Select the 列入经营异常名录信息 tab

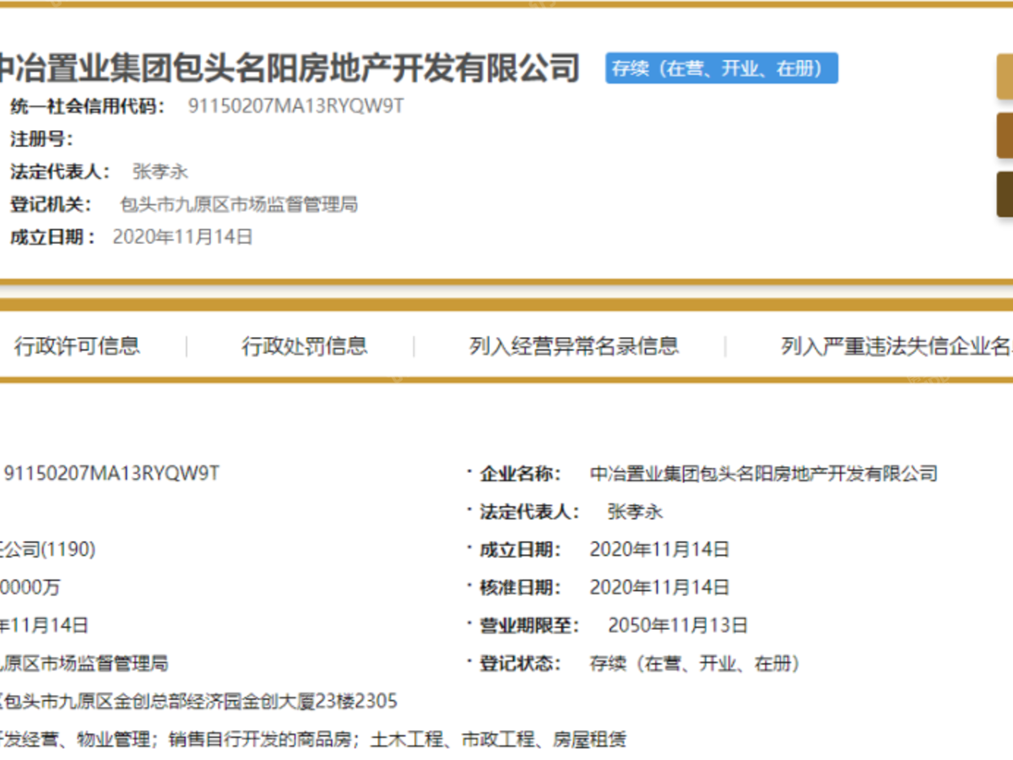pos(574,345)
